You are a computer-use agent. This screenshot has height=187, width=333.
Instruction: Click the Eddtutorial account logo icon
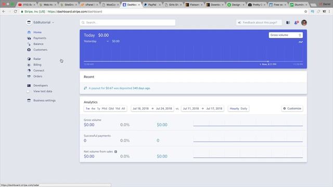[29, 22]
